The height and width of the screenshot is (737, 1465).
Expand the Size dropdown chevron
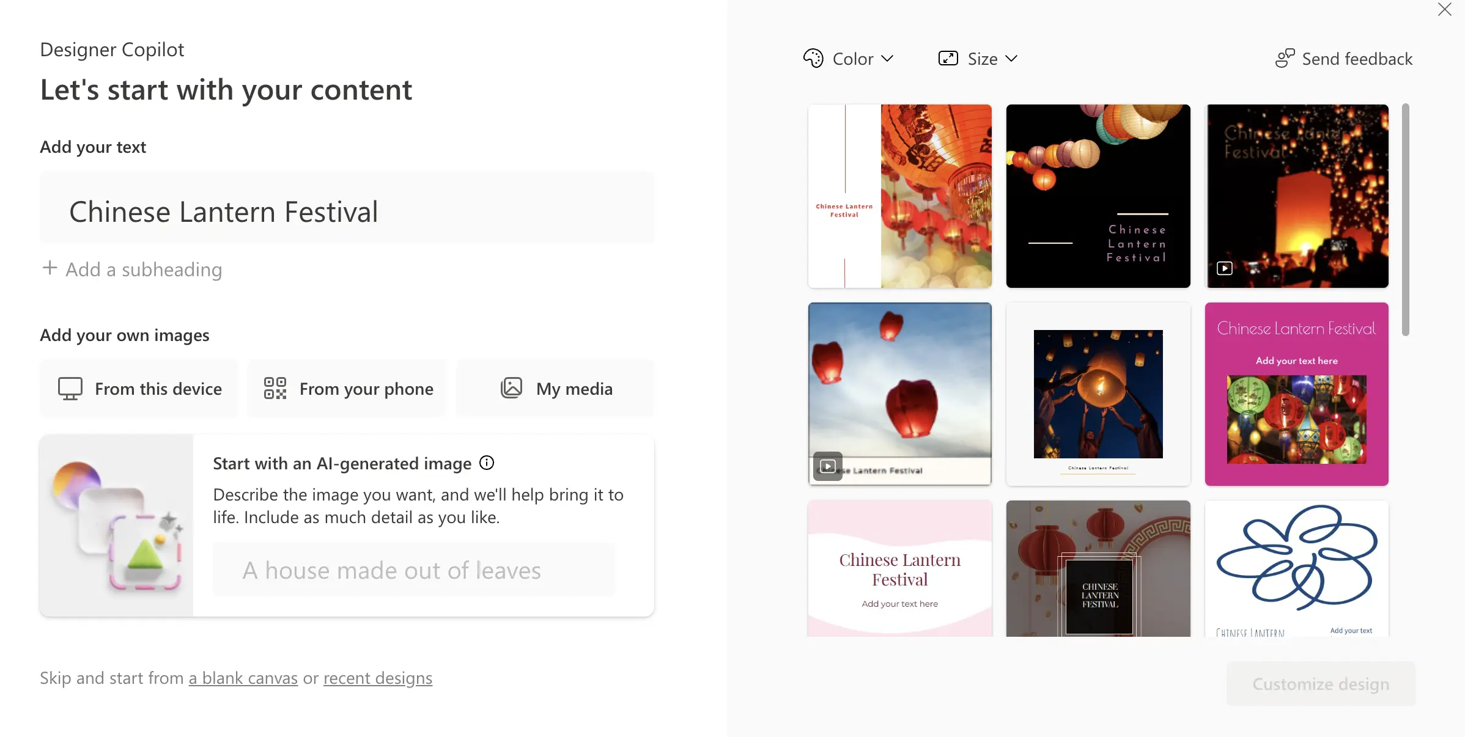pos(1011,59)
